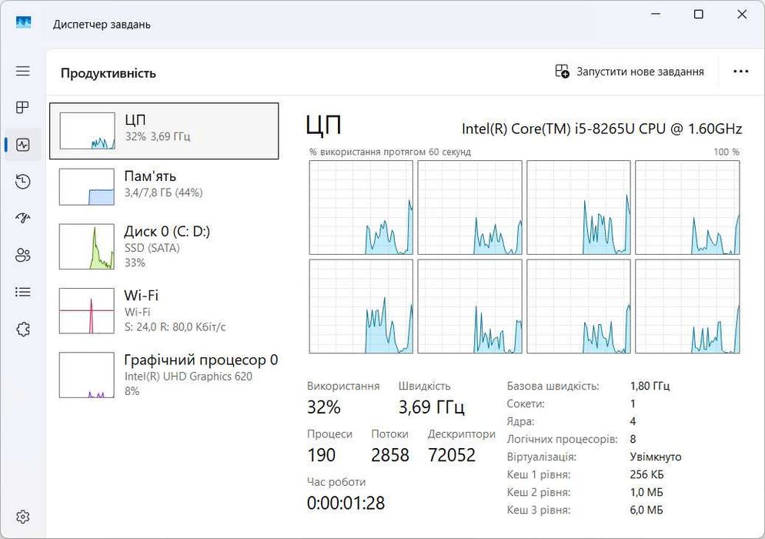Click the Кеш 3 рівня value 6,0 МБ

(x=646, y=510)
